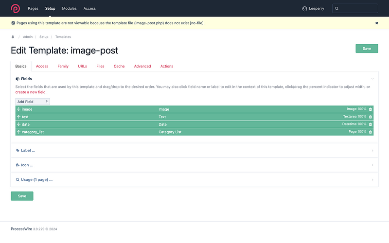Image resolution: width=389 pixels, height=243 pixels.
Task: Adjust image field 100% width indicator
Action: point(362,109)
